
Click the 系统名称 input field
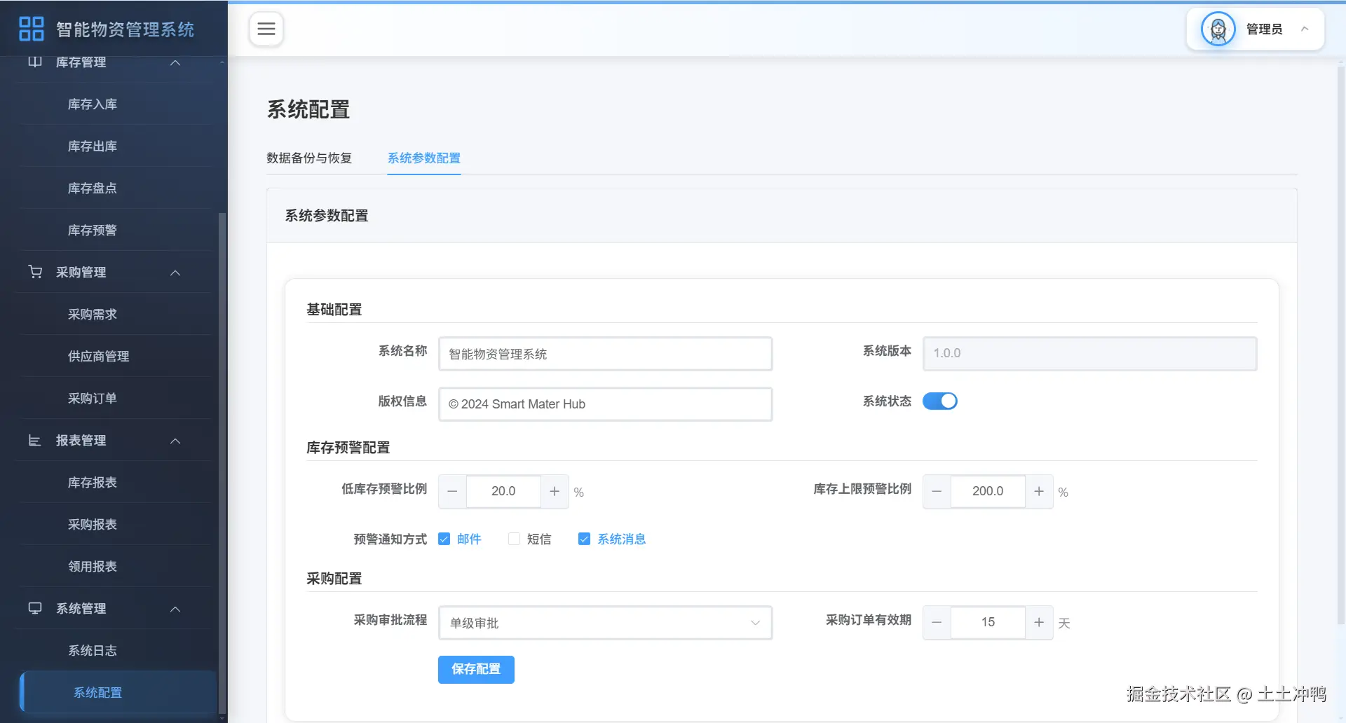click(x=606, y=354)
